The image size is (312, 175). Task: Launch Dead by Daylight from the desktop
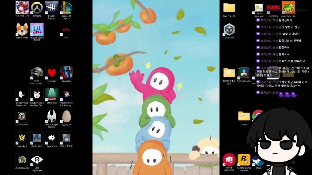click(52, 8)
